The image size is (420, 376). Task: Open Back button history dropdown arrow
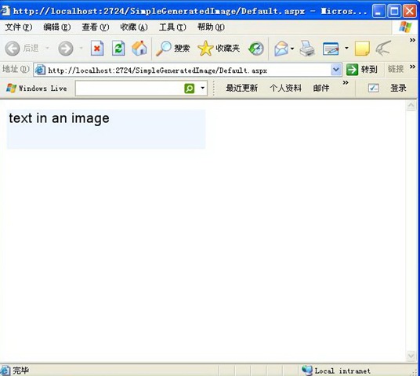pos(48,49)
